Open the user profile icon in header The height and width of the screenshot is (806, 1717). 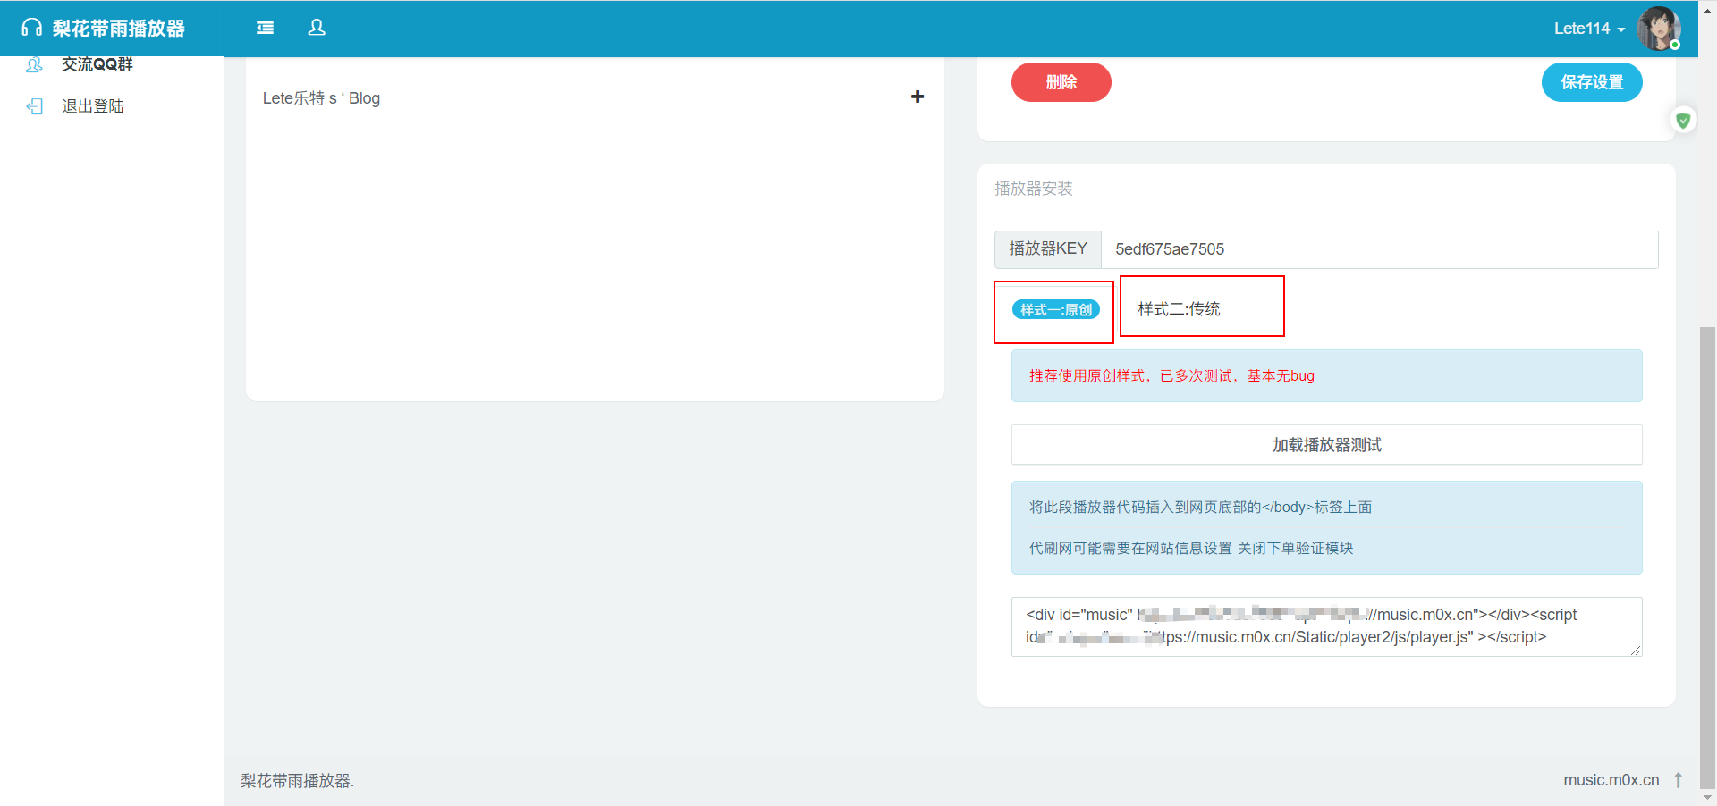pos(317,28)
